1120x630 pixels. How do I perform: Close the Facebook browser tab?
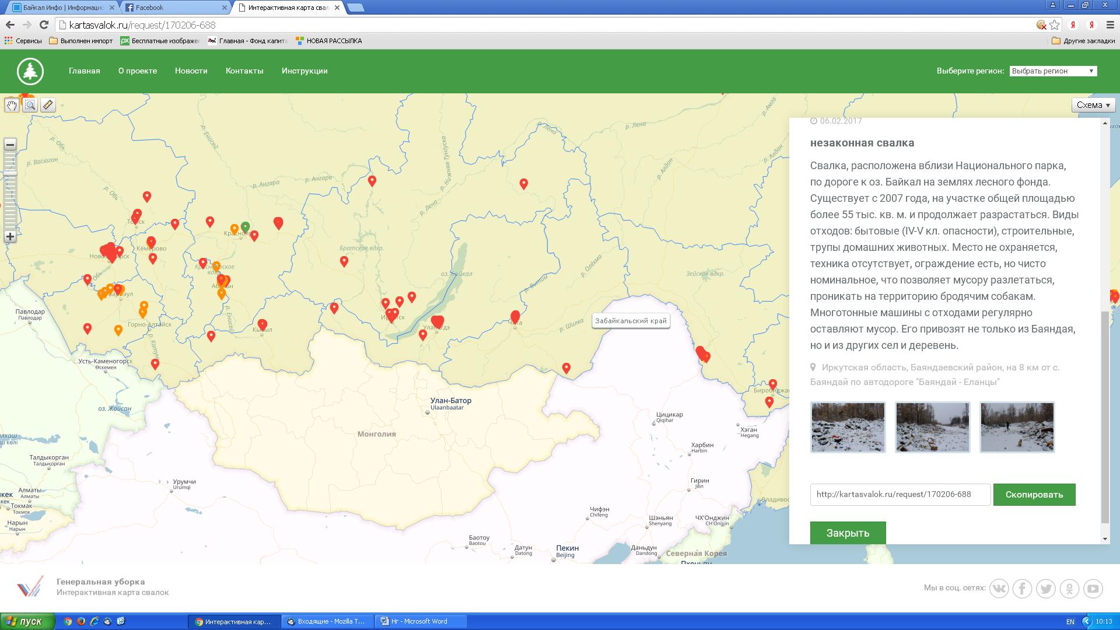coord(225,8)
